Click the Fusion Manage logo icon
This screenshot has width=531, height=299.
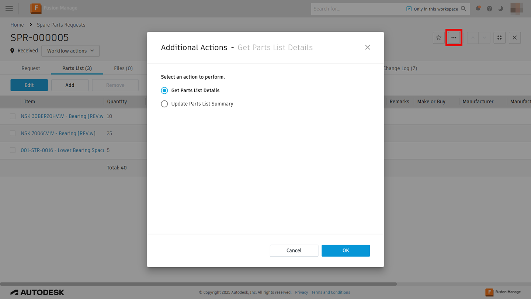(36, 8)
